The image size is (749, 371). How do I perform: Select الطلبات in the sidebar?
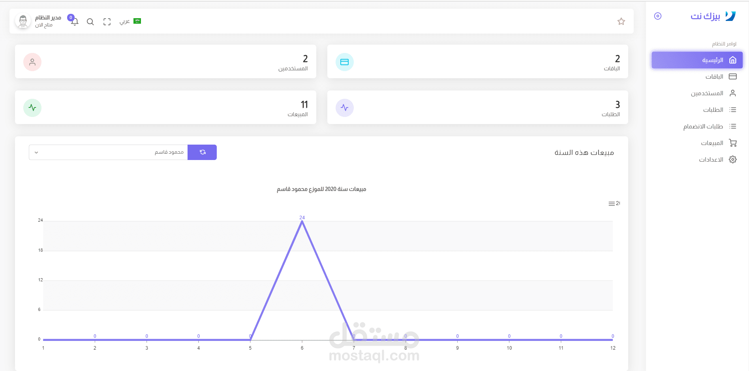pyautogui.click(x=713, y=110)
